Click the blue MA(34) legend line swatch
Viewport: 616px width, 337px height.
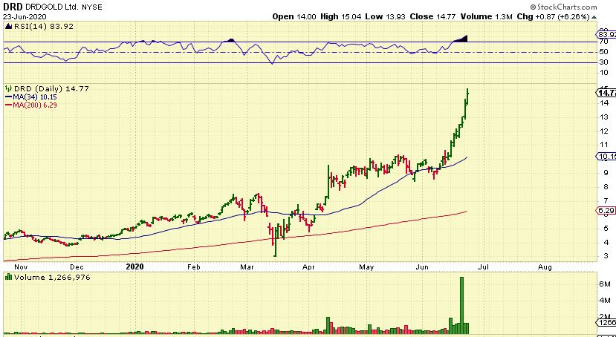(x=8, y=97)
